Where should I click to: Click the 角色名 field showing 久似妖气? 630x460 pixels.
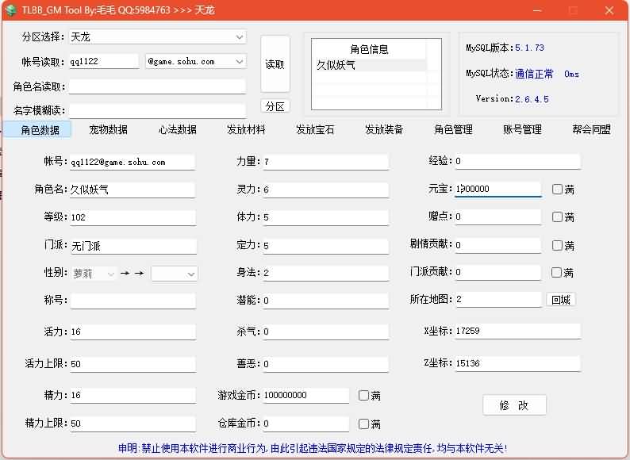pos(133,190)
